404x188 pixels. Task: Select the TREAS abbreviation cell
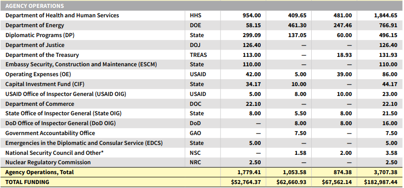click(198, 55)
